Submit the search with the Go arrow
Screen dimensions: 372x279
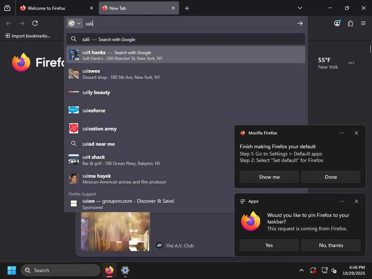pos(300,23)
